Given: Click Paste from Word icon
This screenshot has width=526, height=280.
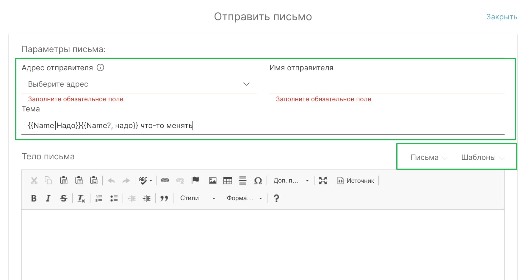Looking at the screenshot, I should point(94,181).
